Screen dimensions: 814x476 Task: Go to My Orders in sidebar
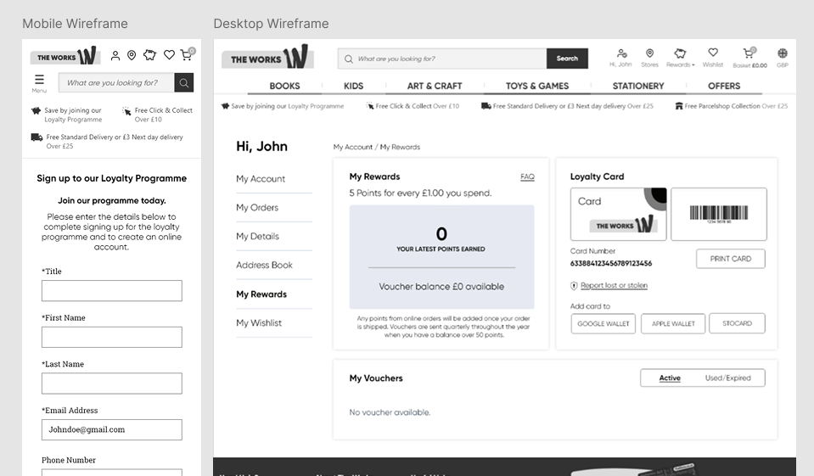coord(257,208)
